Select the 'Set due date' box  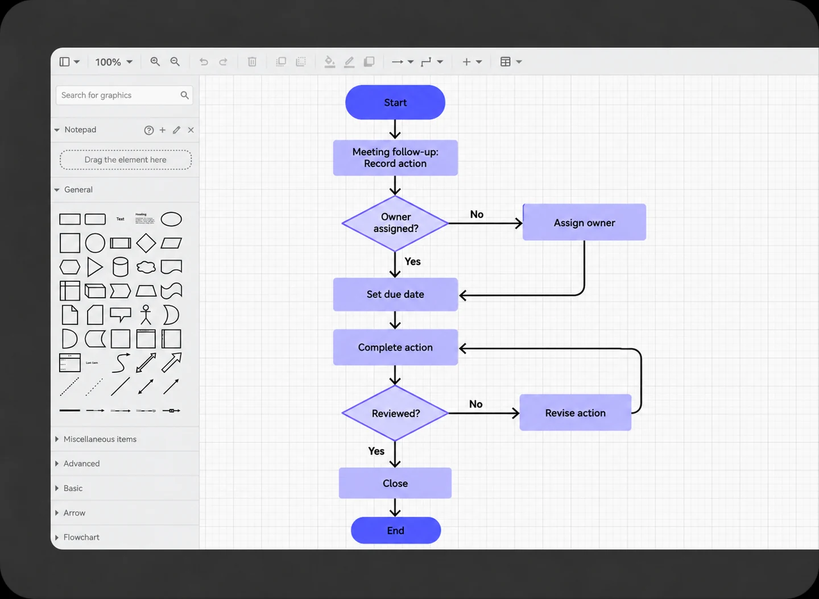tap(395, 294)
